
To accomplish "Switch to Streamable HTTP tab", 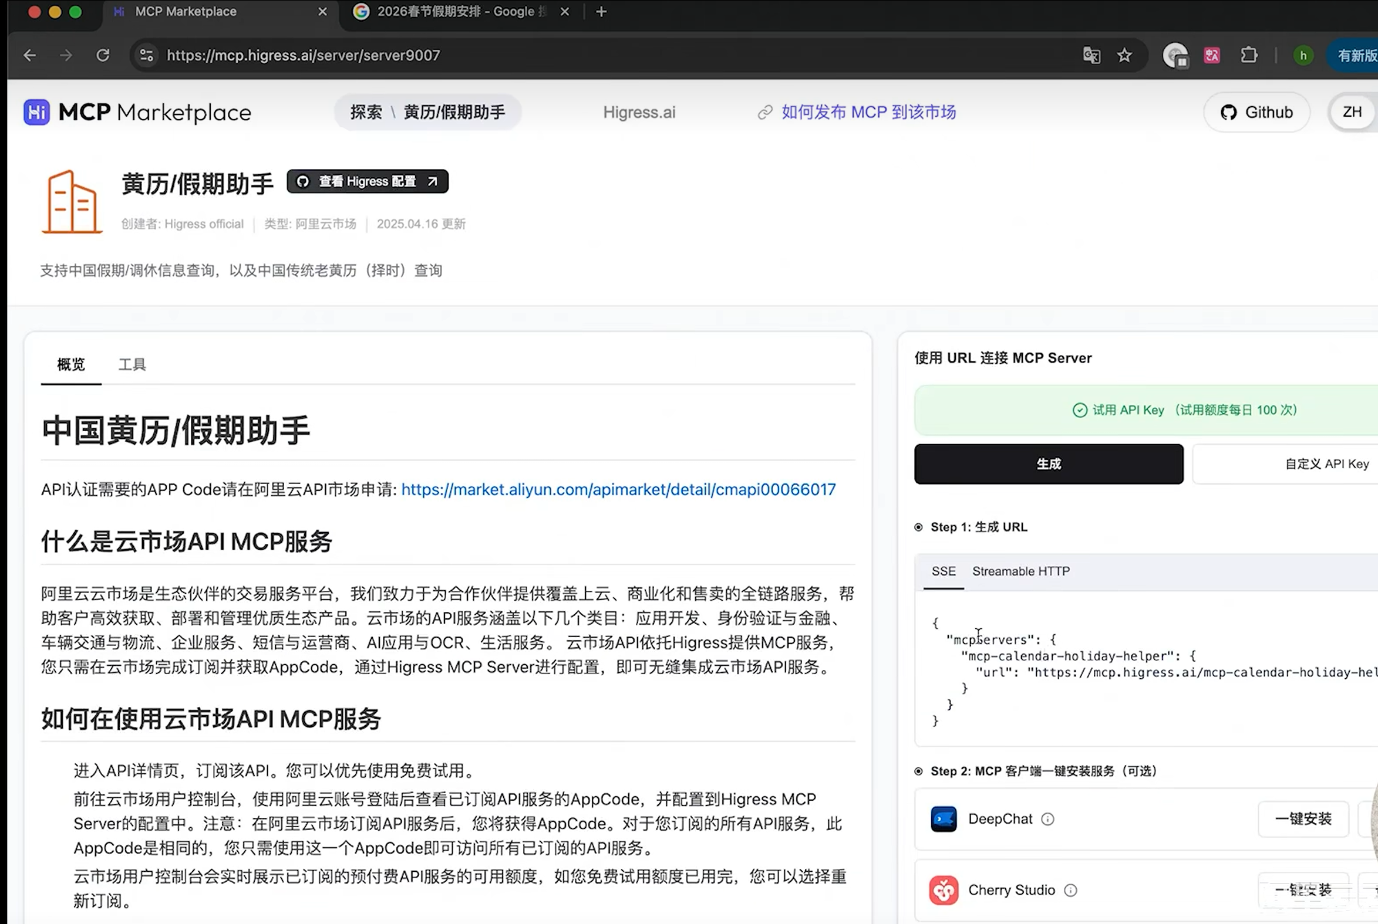I will tap(1020, 571).
